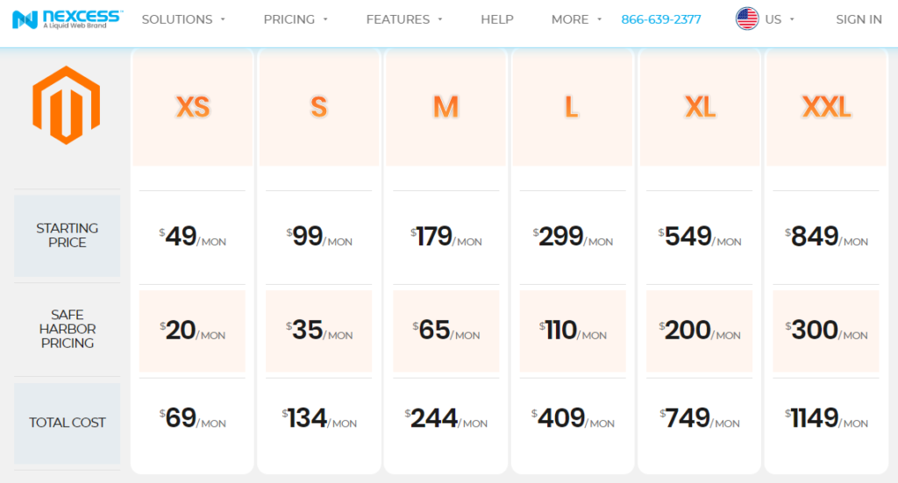Click the Total Cost row label
Screen dimensions: 898x483
[68, 423]
